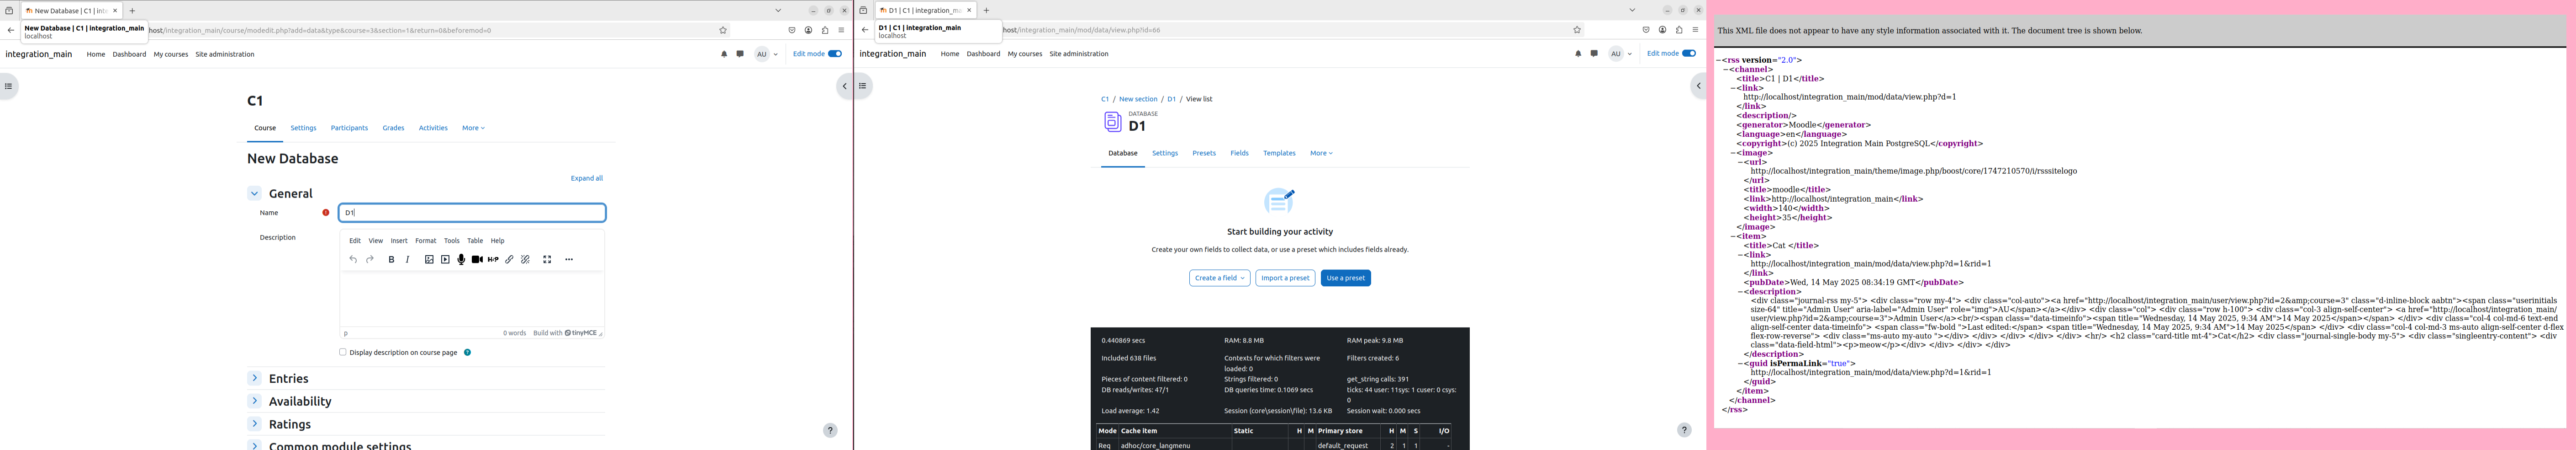The image size is (2576, 450).
Task: Toggle messaging drawer in D1 window
Action: tap(1594, 54)
